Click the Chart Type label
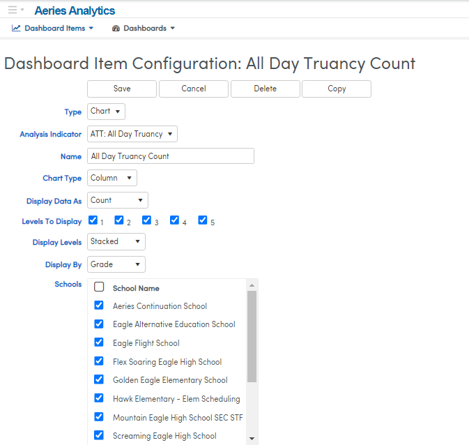Viewport: 469px width, 445px height. tap(62, 178)
